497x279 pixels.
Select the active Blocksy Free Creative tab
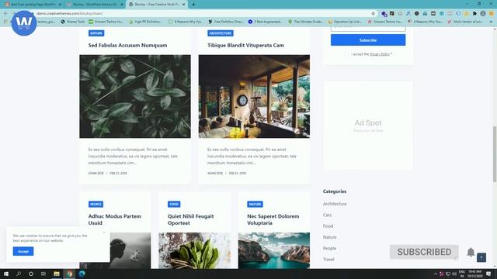point(157,5)
